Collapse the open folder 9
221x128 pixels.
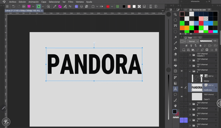tap(190, 71)
